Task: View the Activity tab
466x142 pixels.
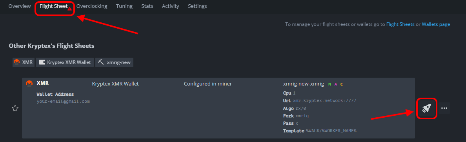Action: pos(171,6)
